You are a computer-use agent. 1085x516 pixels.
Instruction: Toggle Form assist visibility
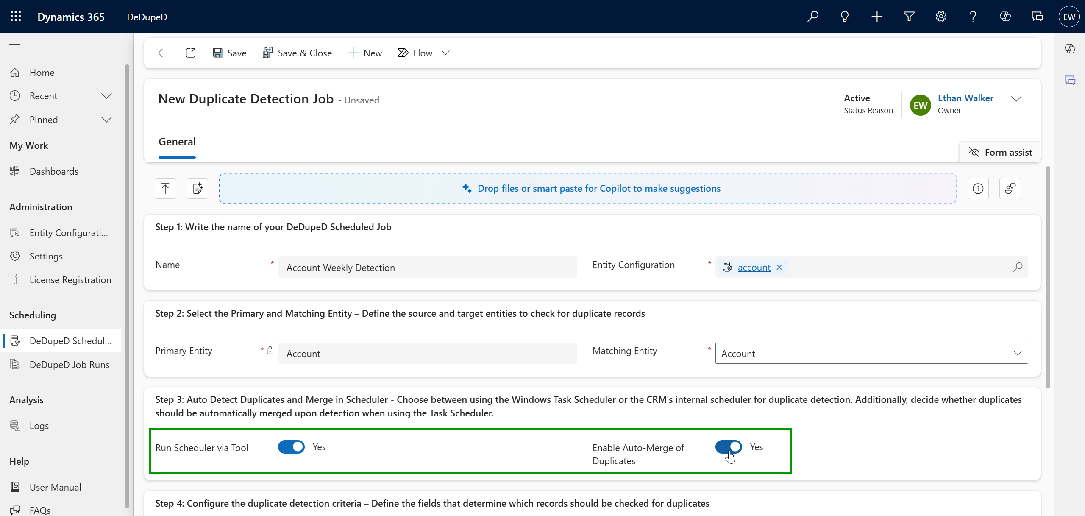pyautogui.click(x=1000, y=152)
